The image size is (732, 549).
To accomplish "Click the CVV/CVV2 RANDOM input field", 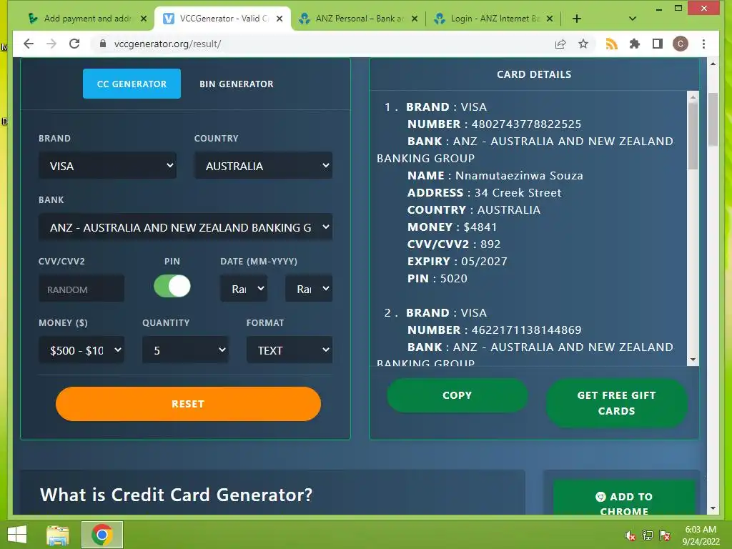I will [x=81, y=289].
